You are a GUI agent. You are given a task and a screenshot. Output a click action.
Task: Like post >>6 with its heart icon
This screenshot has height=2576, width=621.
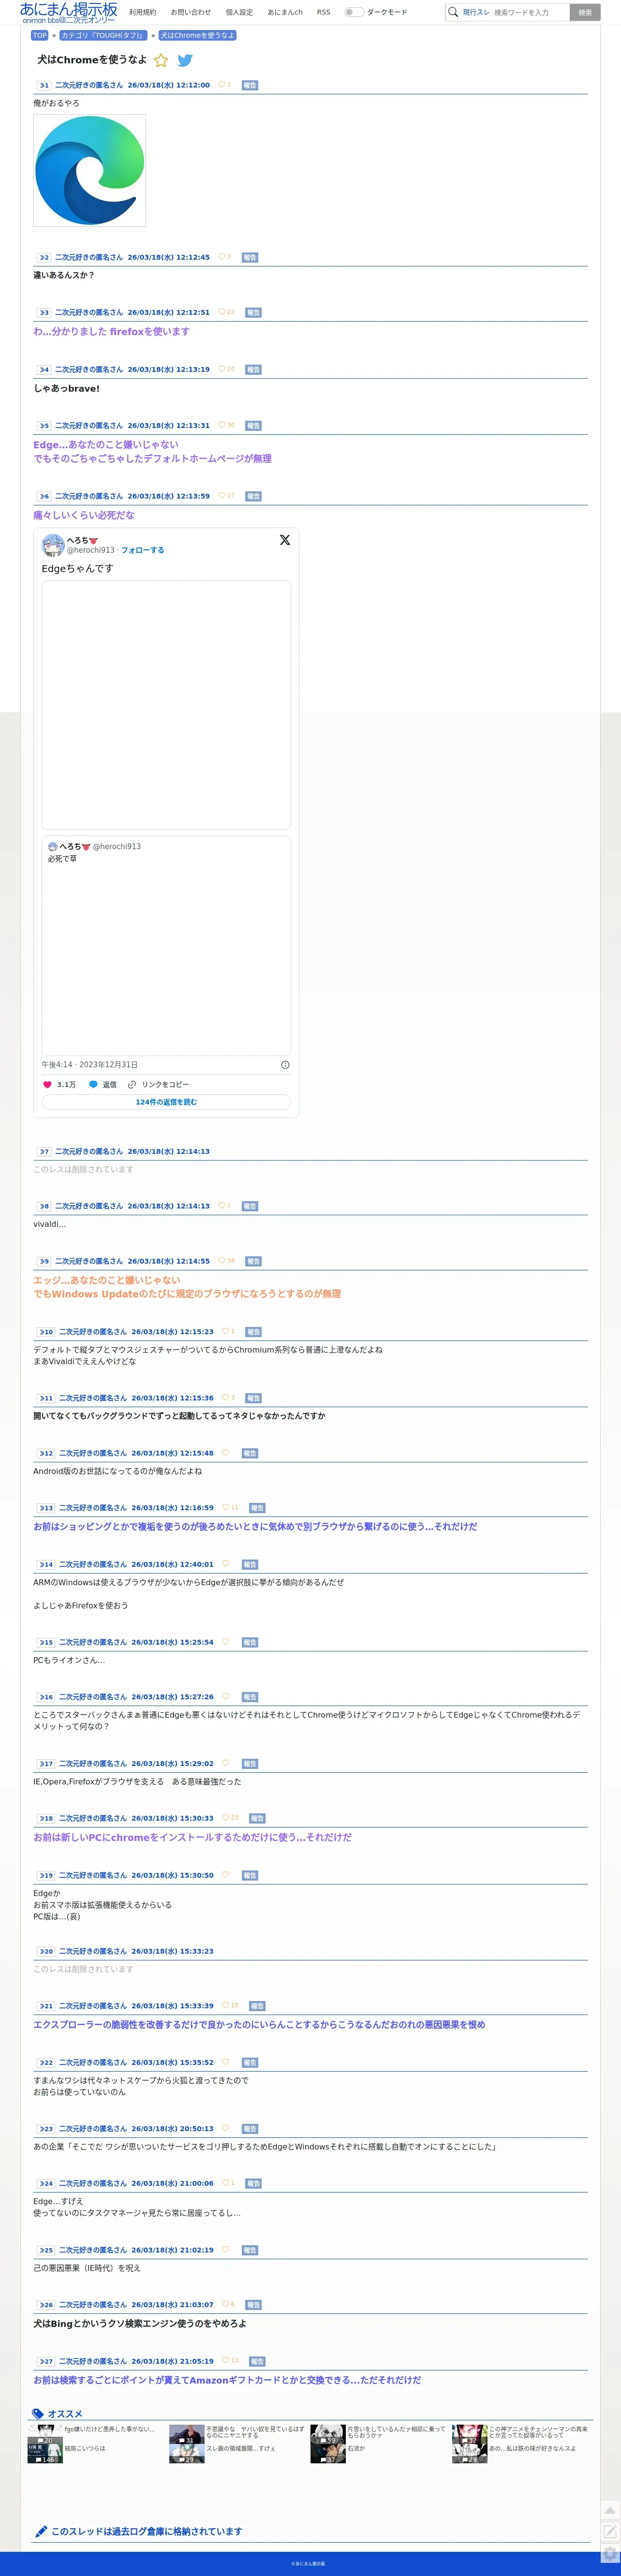click(x=222, y=496)
